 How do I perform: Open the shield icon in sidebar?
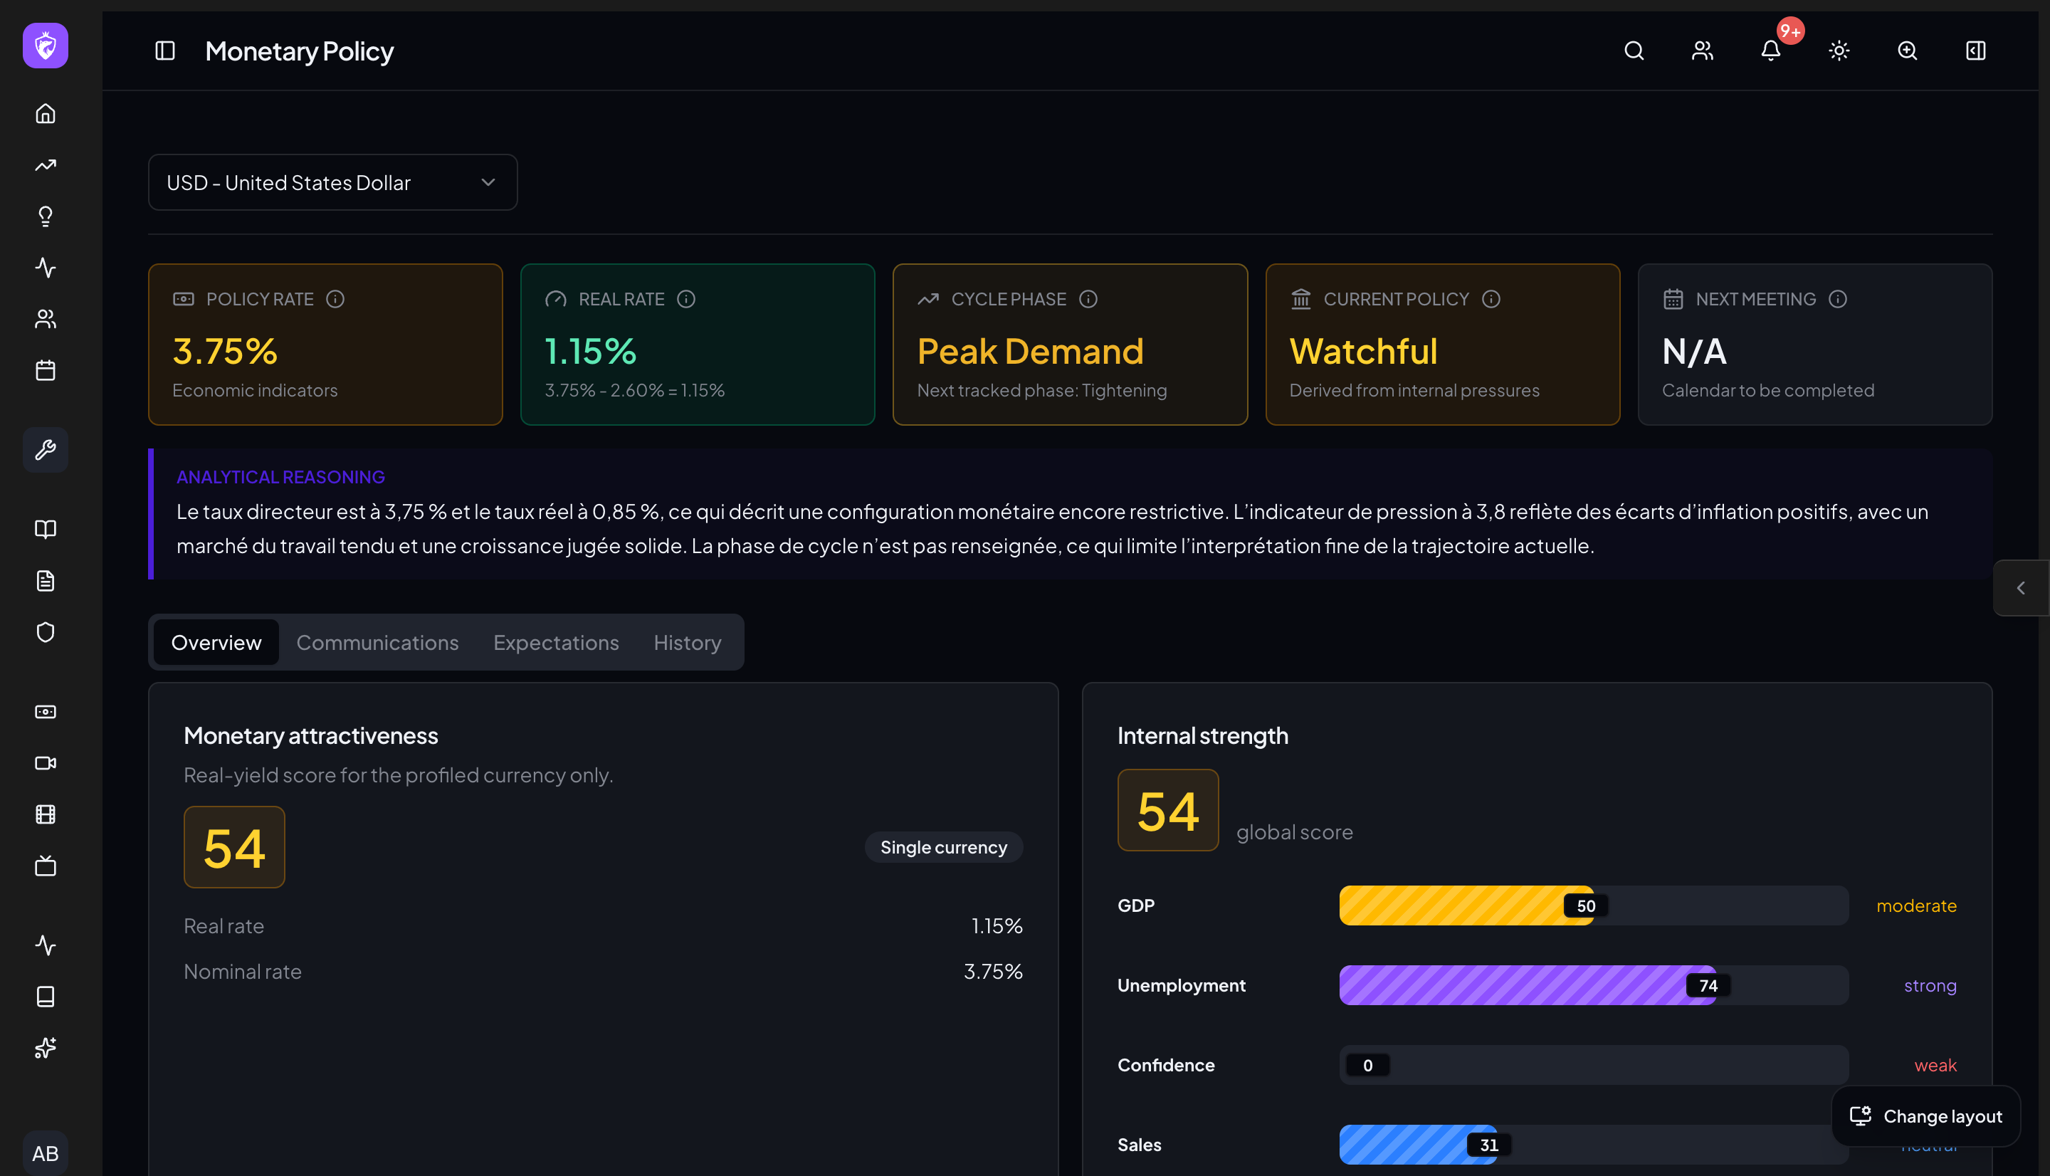click(x=46, y=632)
